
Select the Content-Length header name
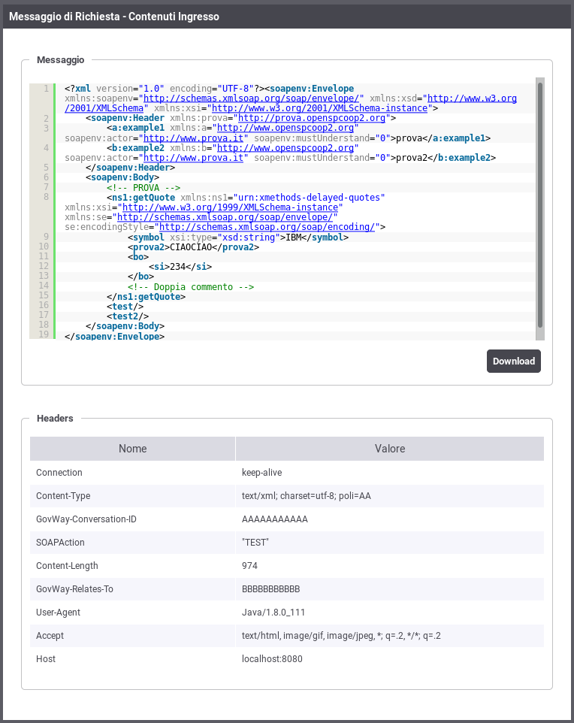point(67,566)
